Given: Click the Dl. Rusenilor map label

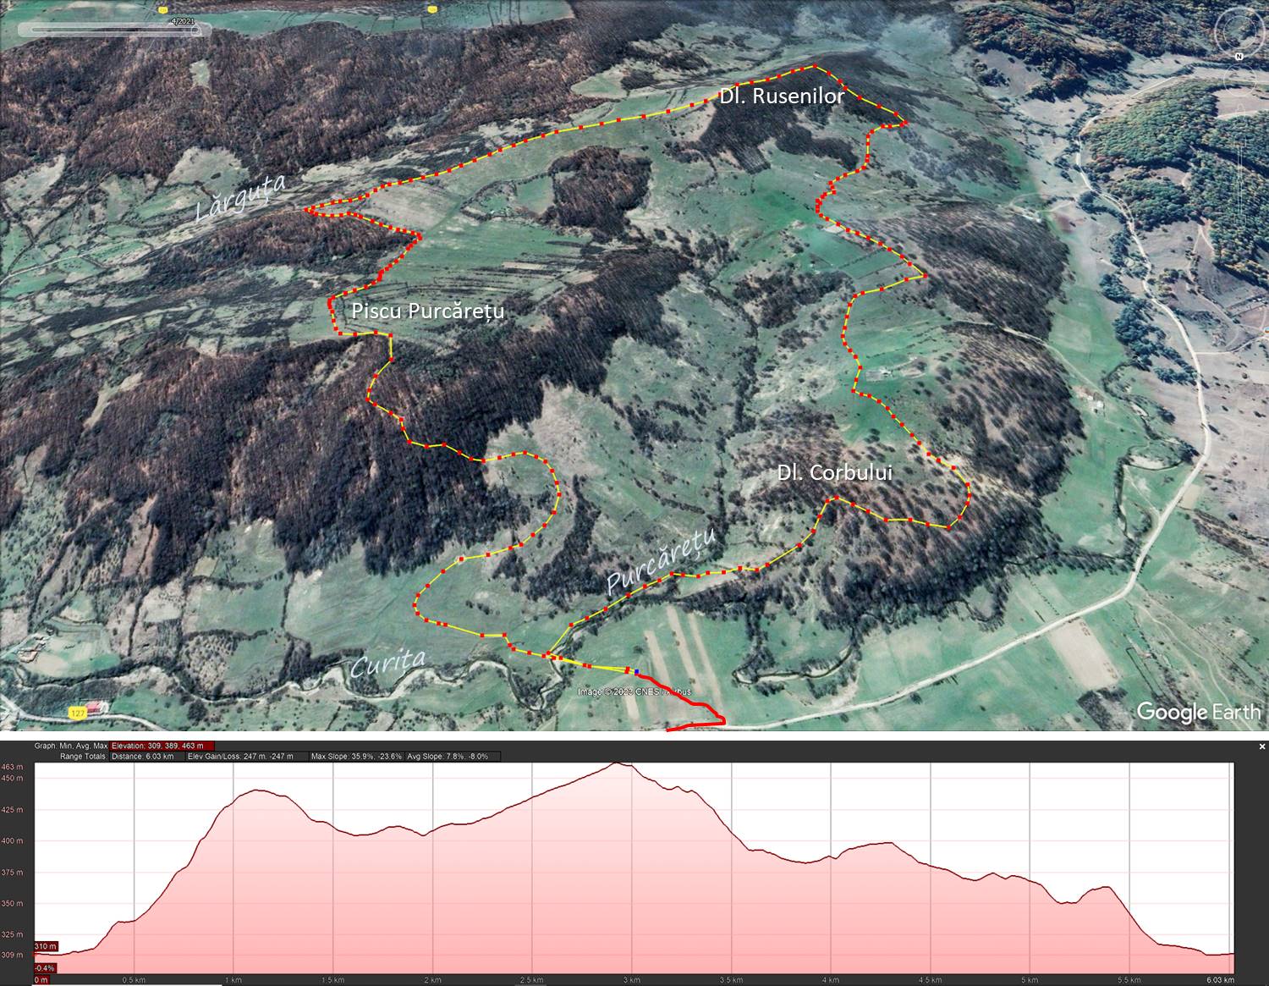Looking at the screenshot, I should [x=781, y=96].
